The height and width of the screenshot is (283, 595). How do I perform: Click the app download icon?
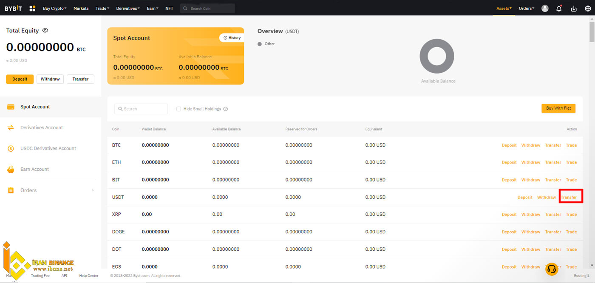pos(573,8)
